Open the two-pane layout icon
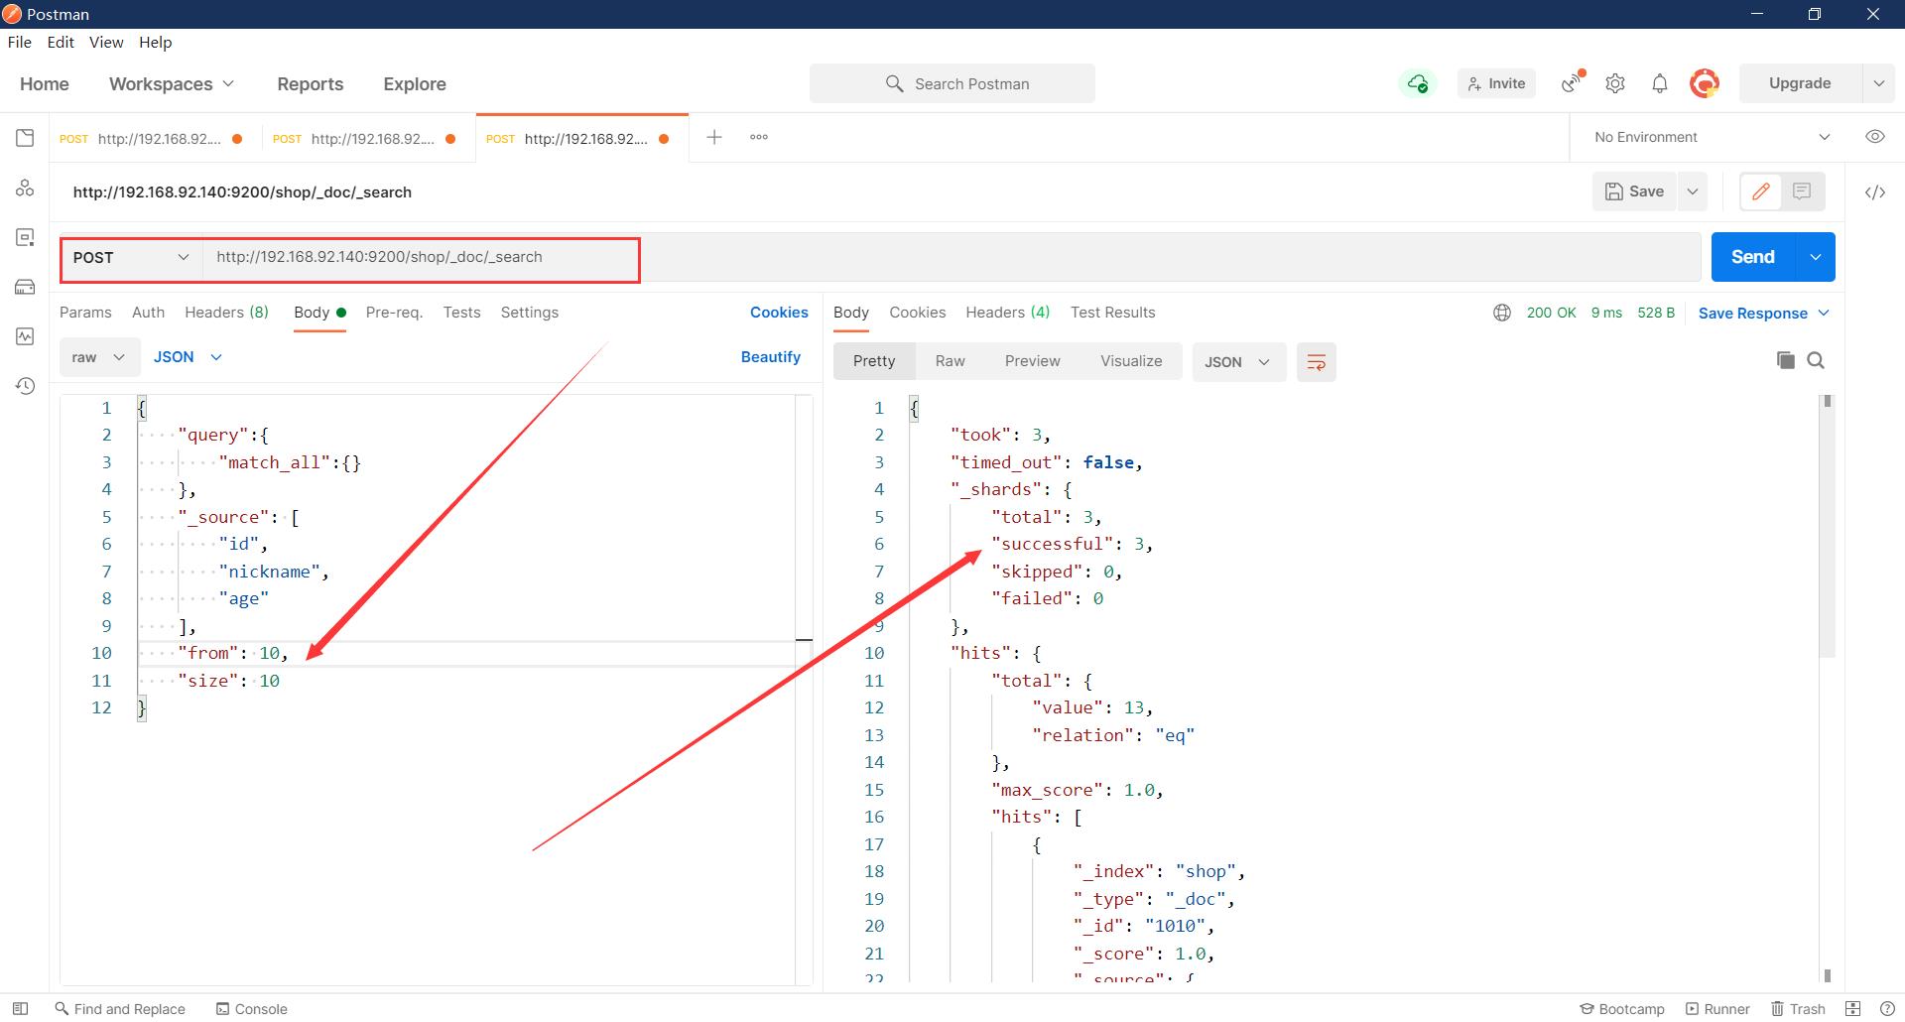 tap(1853, 1009)
